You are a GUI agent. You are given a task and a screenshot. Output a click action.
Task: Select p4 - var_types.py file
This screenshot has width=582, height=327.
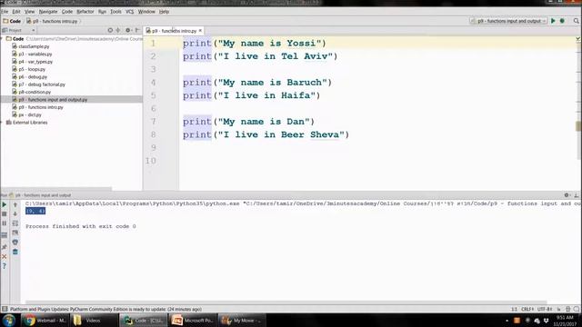(x=35, y=62)
